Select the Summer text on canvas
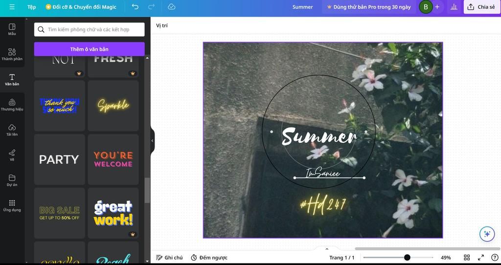This screenshot has width=501, height=265. [319, 136]
